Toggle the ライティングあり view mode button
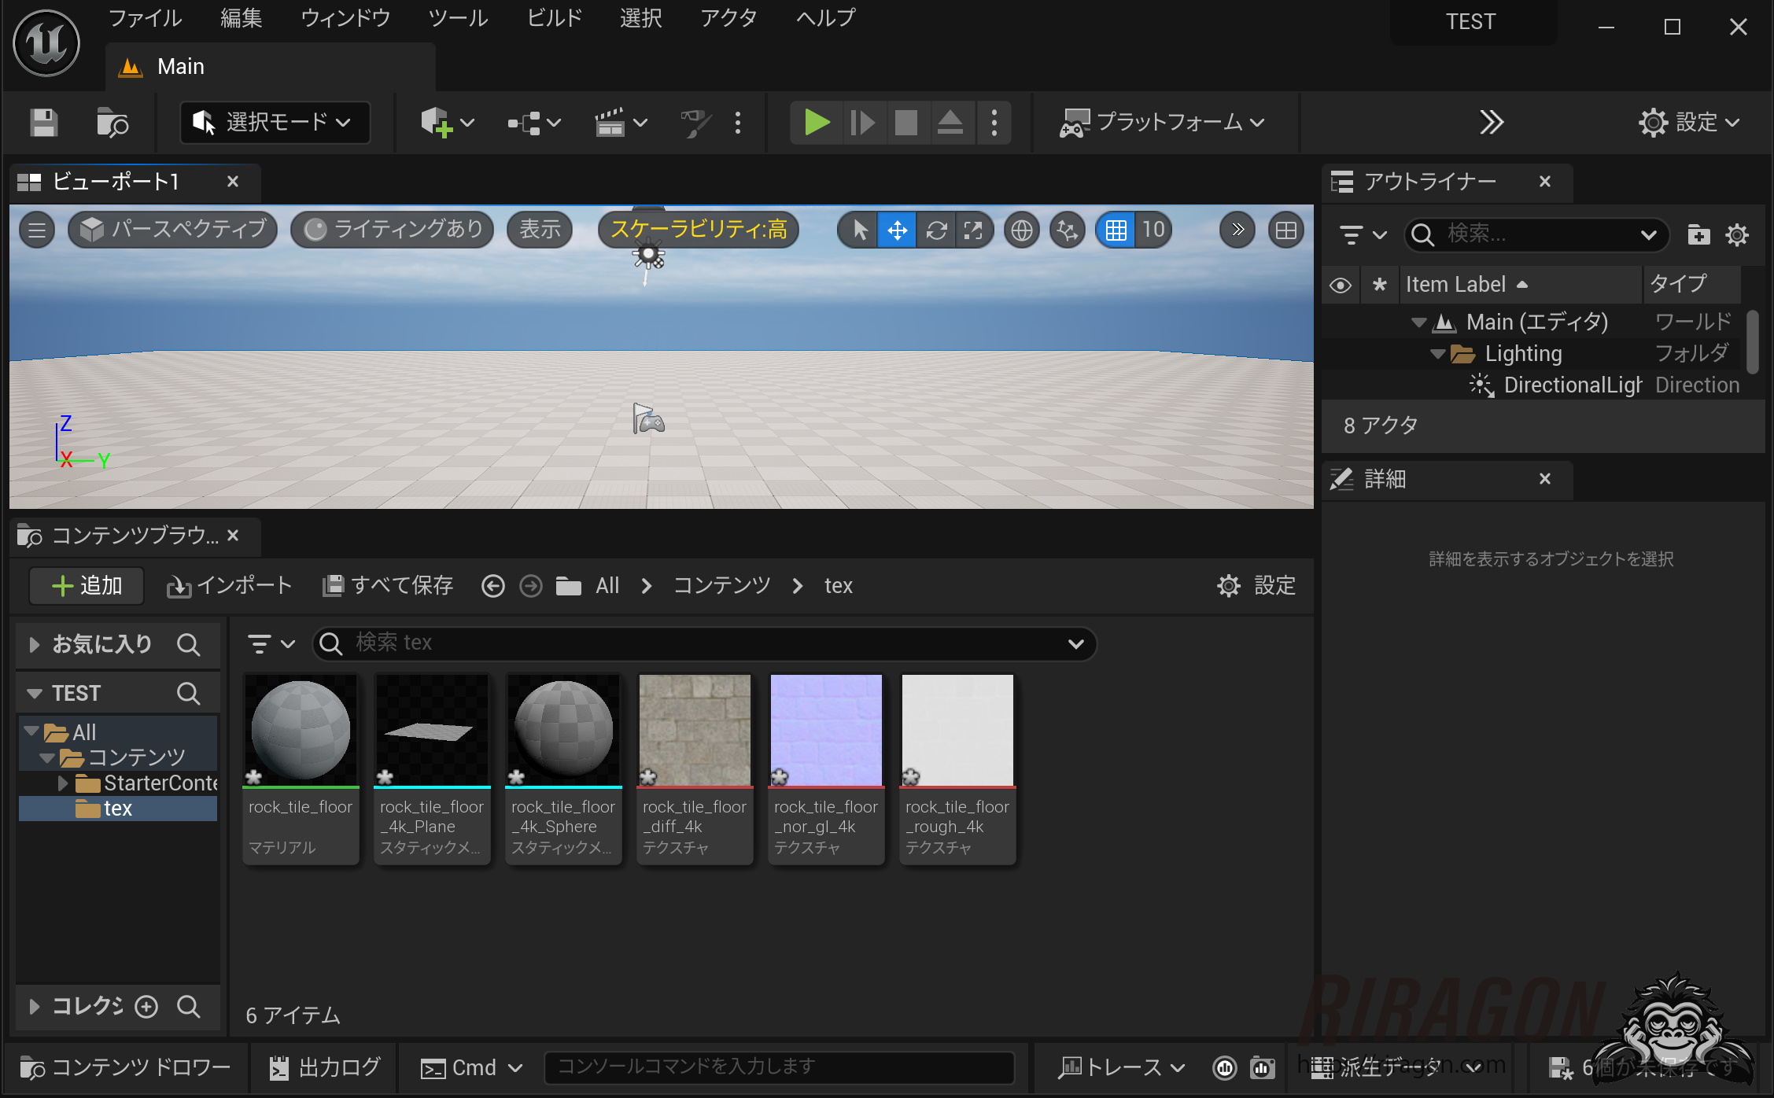The width and height of the screenshot is (1774, 1098). click(393, 230)
